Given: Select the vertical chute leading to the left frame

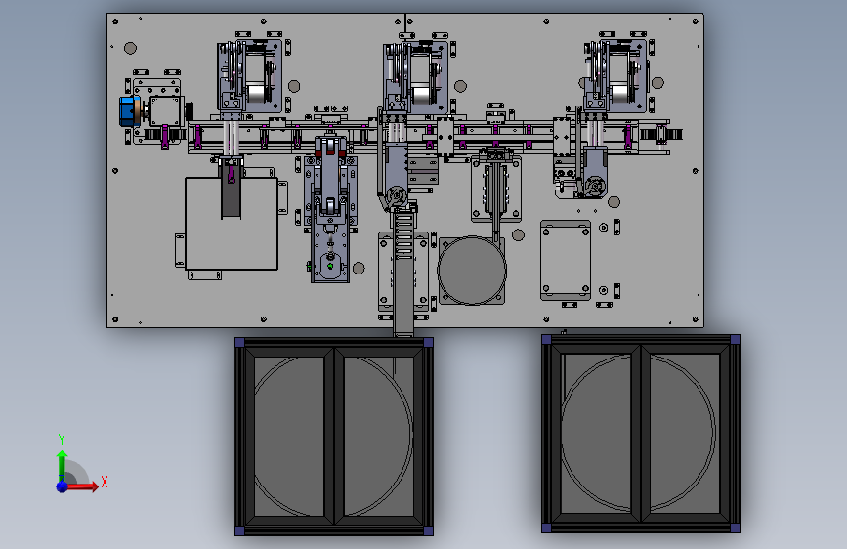Looking at the screenshot, I should (x=402, y=274).
